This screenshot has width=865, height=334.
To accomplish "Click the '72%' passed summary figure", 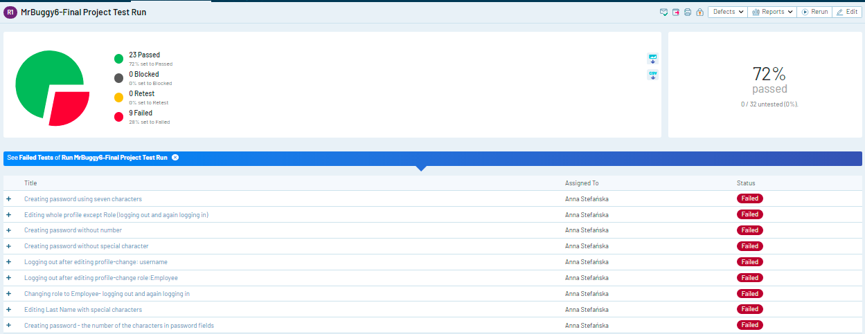I will [x=769, y=74].
